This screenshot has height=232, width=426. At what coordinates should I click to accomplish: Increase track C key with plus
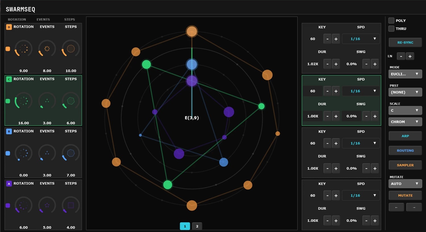point(336,91)
